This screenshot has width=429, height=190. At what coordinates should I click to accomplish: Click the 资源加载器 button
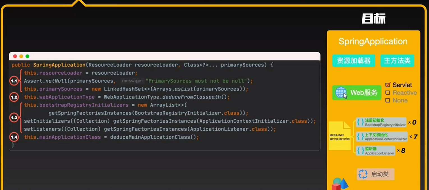click(354, 61)
